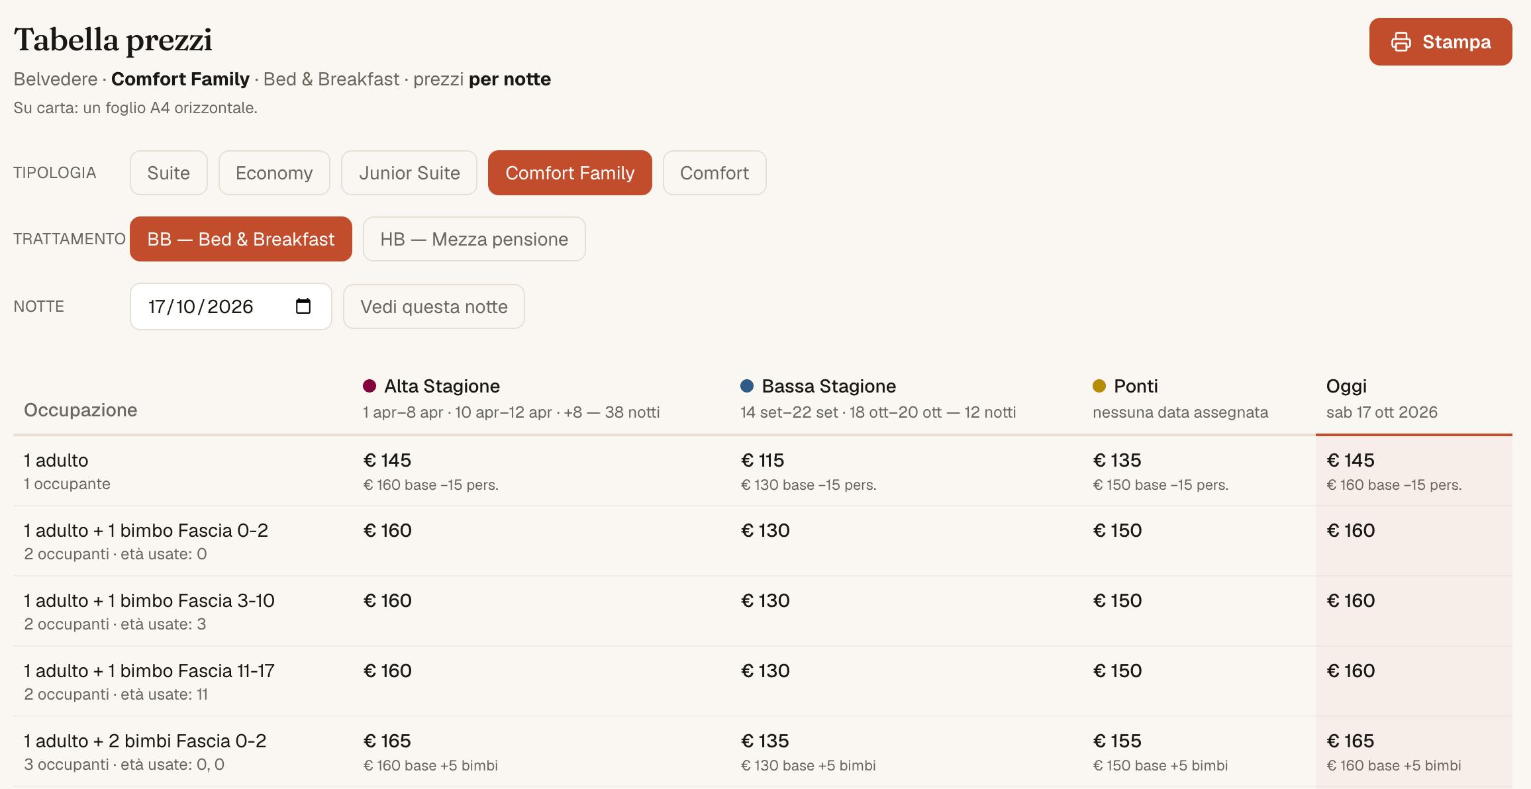Click the Oggi column header
Viewport: 1531px width, 789px height.
1346,386
